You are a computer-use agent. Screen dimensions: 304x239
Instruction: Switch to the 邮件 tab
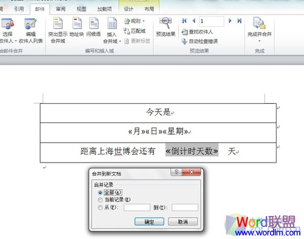coord(40,9)
